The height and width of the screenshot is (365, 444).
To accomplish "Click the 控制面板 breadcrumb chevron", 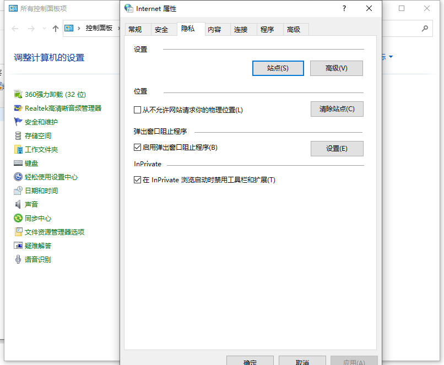I will (x=117, y=28).
